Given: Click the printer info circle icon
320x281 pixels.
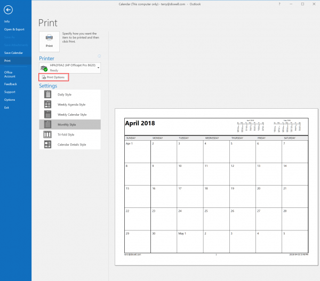Looking at the screenshot, I should 99,56.
